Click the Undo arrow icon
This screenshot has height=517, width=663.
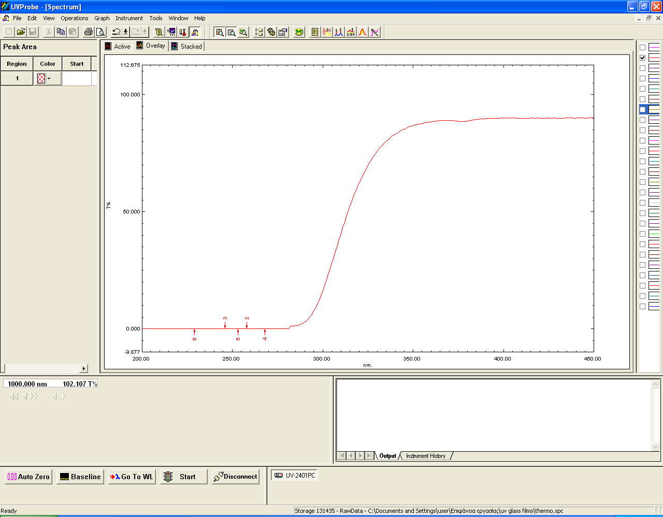pos(116,32)
